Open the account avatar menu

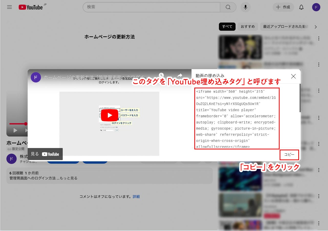click(316, 7)
